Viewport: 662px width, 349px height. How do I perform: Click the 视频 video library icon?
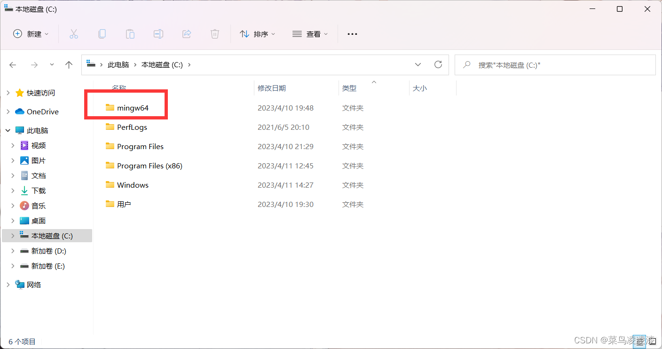(x=24, y=145)
